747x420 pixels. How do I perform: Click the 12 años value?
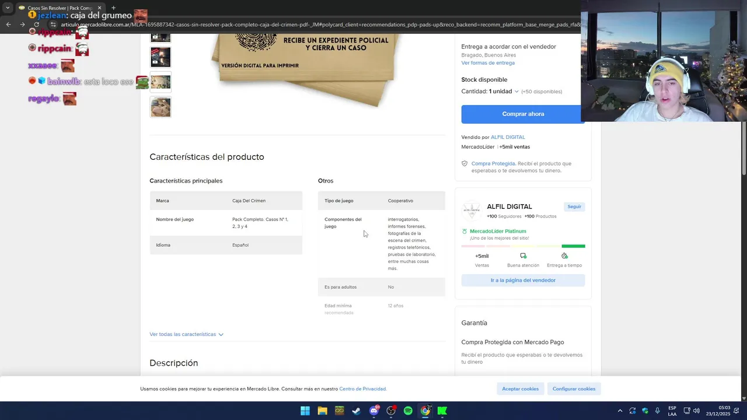pyautogui.click(x=396, y=306)
